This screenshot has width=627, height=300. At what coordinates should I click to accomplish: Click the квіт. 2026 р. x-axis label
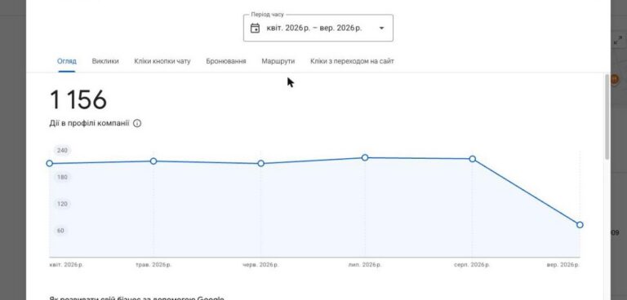tap(66, 265)
